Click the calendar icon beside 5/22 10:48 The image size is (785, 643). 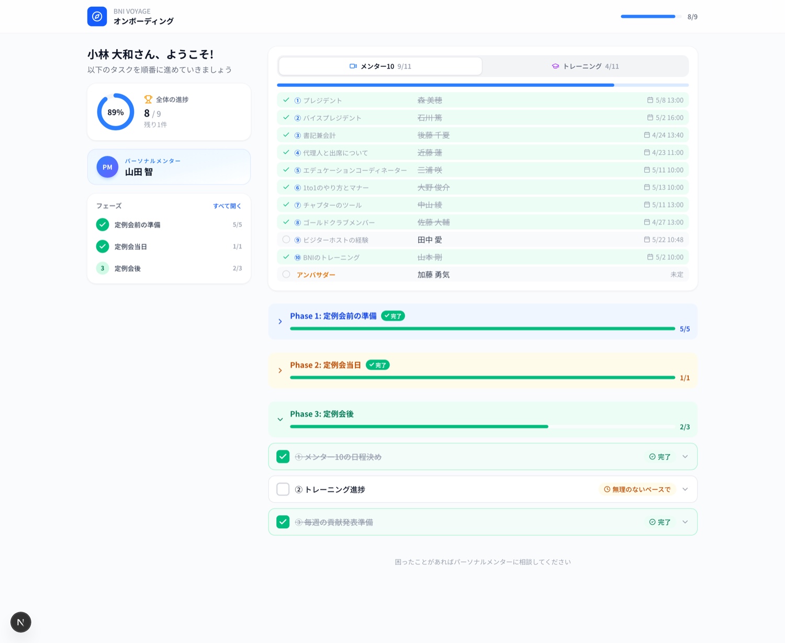647,240
